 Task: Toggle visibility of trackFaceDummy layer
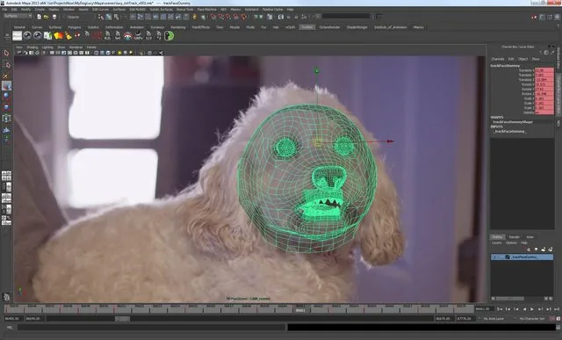tap(495, 257)
